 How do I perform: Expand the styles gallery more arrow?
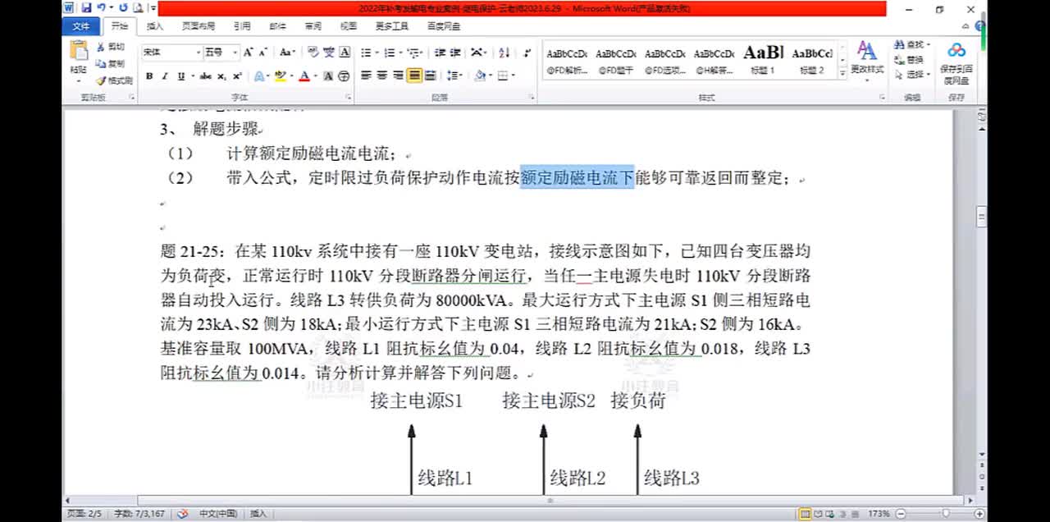[842, 75]
